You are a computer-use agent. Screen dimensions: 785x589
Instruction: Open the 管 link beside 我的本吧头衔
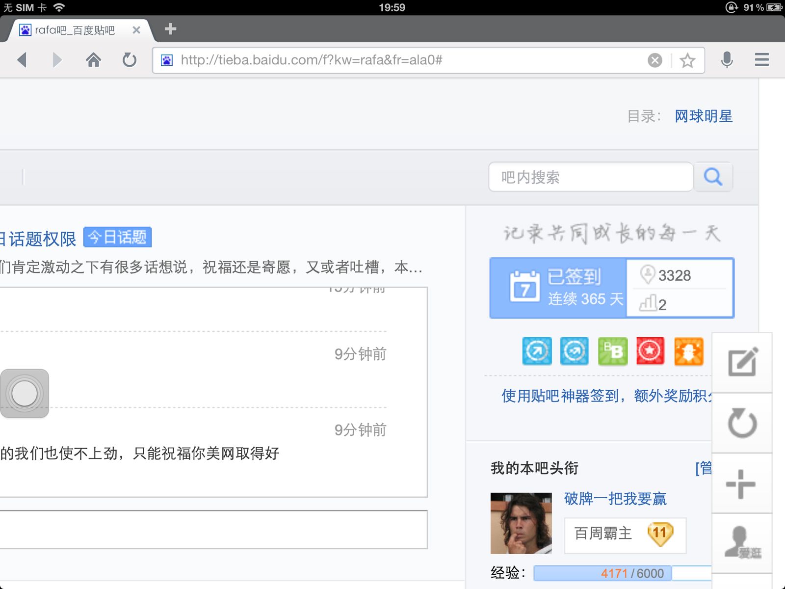click(704, 468)
